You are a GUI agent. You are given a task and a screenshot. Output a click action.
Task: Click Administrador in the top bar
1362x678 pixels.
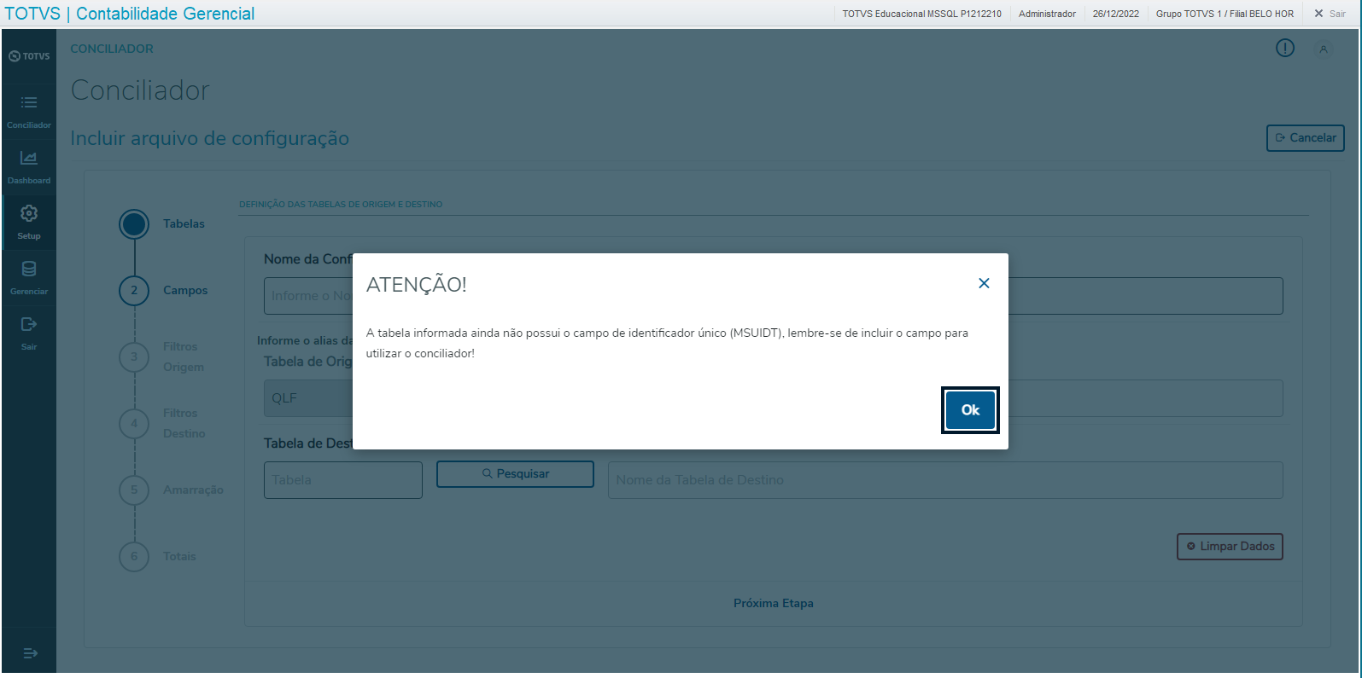[x=1047, y=14]
